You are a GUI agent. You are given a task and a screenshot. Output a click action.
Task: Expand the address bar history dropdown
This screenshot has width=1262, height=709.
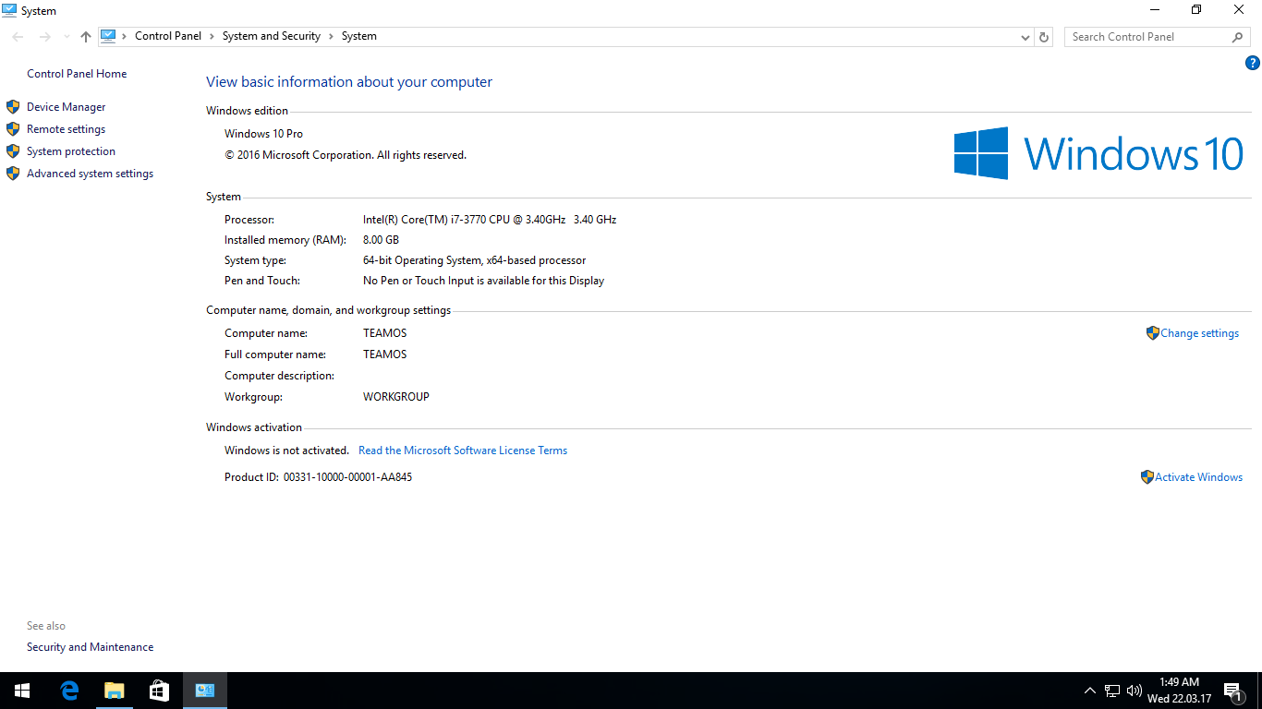click(1025, 37)
